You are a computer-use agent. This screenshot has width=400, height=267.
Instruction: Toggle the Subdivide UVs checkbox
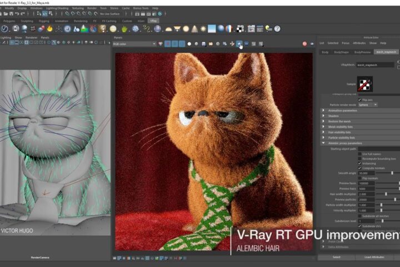359,226
